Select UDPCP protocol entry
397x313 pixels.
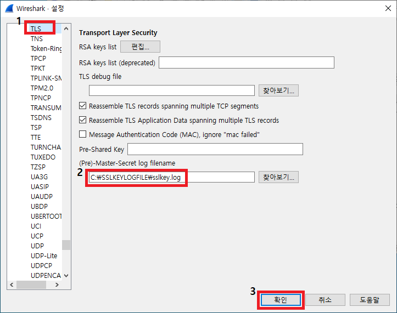pos(41,265)
